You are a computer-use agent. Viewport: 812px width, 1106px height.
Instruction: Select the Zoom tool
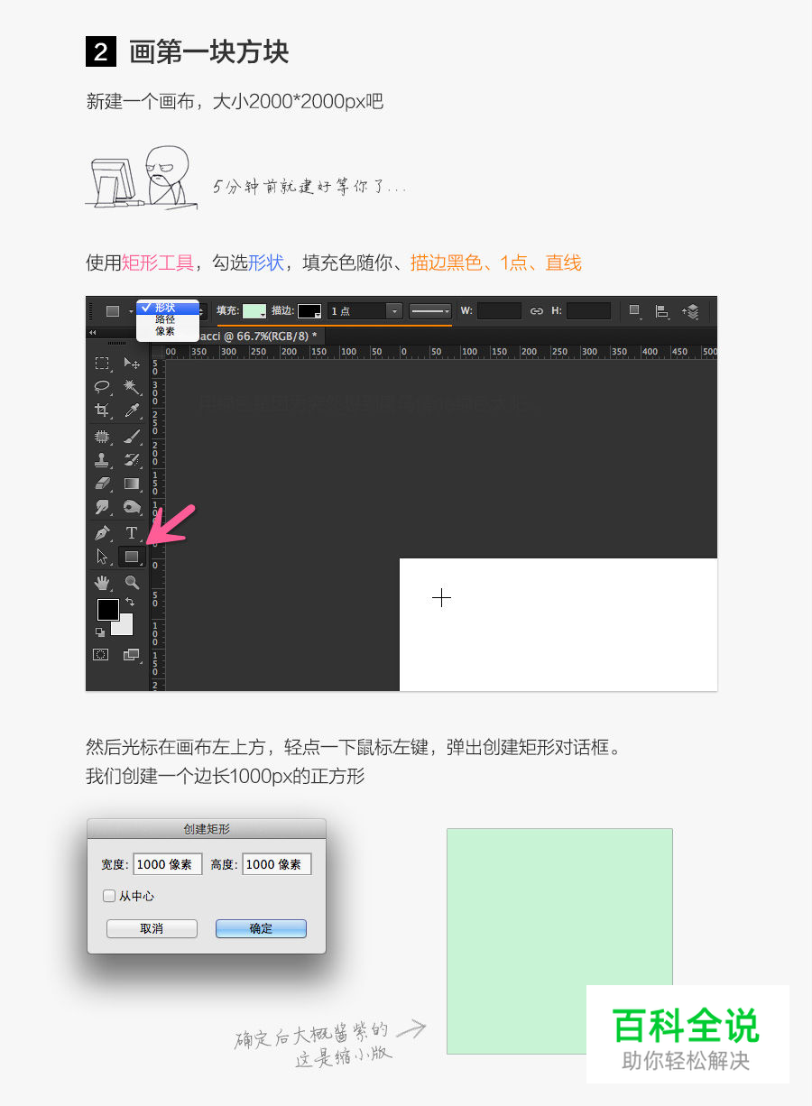coord(134,582)
